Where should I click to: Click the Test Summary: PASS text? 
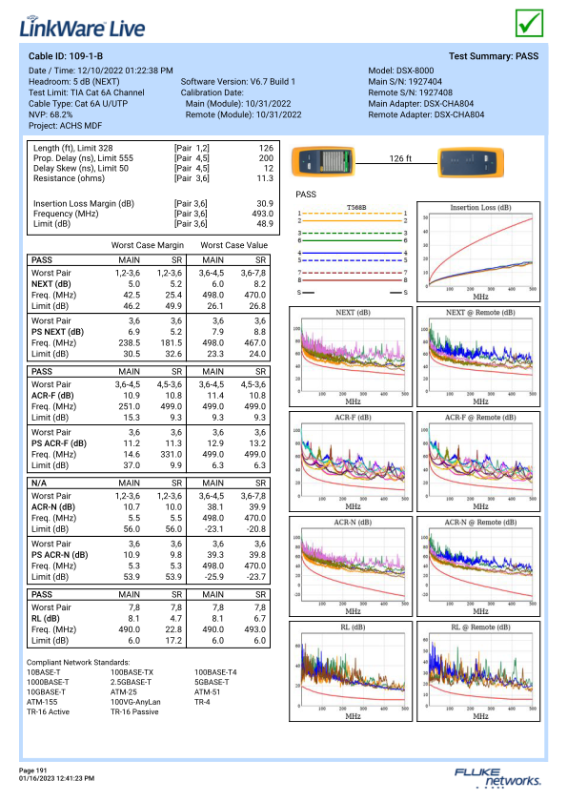pyautogui.click(x=494, y=56)
